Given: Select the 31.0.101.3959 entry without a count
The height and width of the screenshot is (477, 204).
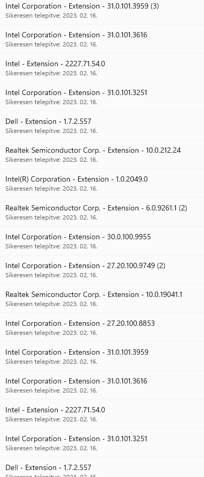Looking at the screenshot, I should coord(102,356).
